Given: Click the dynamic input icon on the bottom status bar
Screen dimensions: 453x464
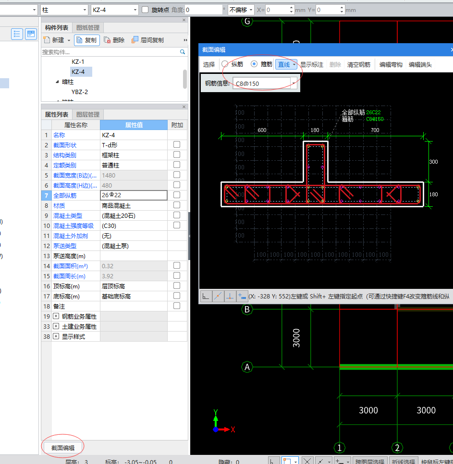Looking at the screenshot, I should point(339,461).
